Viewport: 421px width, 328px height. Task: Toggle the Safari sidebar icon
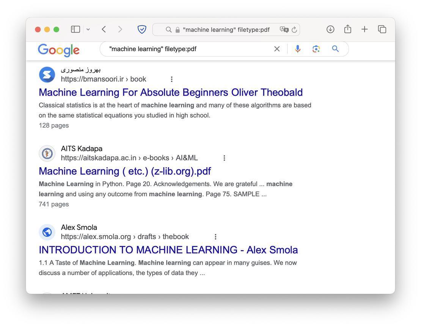[75, 29]
